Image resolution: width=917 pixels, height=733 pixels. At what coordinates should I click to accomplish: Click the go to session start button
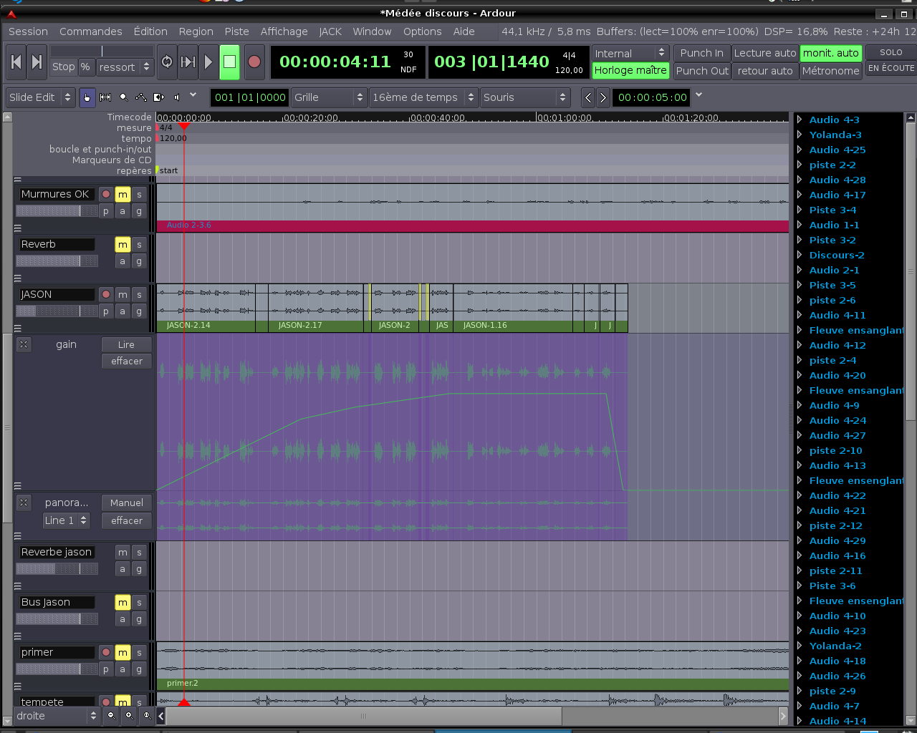tap(16, 62)
